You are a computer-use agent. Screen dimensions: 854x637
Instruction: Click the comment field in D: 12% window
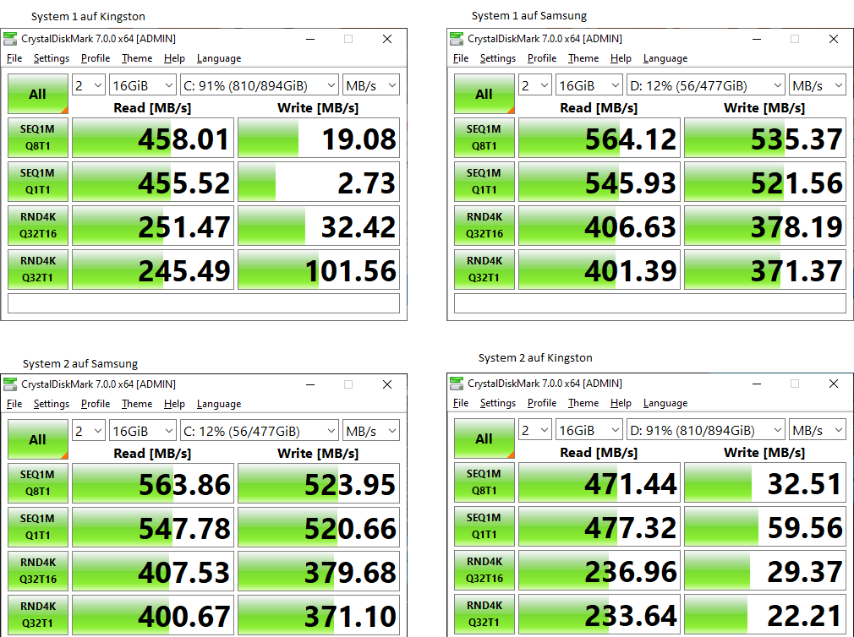(x=650, y=303)
